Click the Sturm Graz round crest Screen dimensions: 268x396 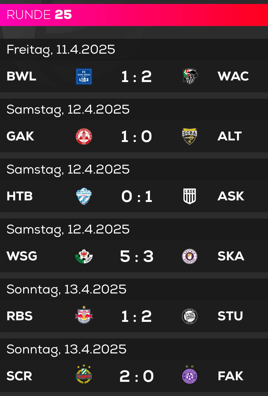pyautogui.click(x=190, y=316)
